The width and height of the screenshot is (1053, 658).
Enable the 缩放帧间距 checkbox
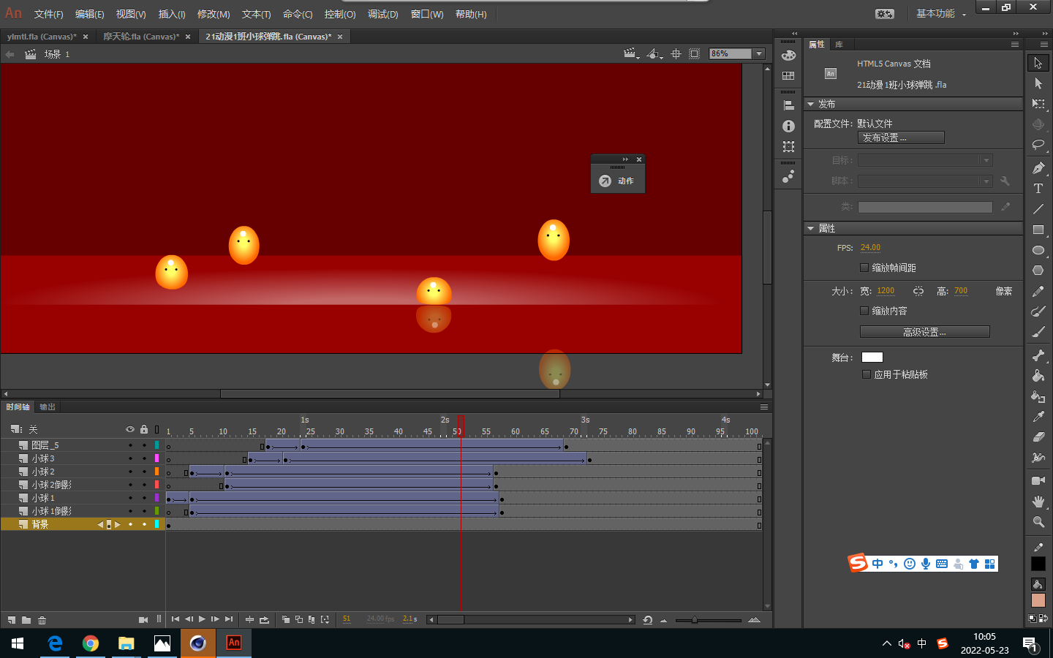(x=864, y=268)
